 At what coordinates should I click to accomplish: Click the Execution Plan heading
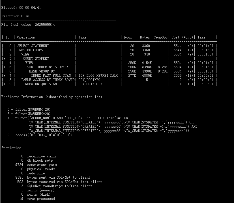15,16
